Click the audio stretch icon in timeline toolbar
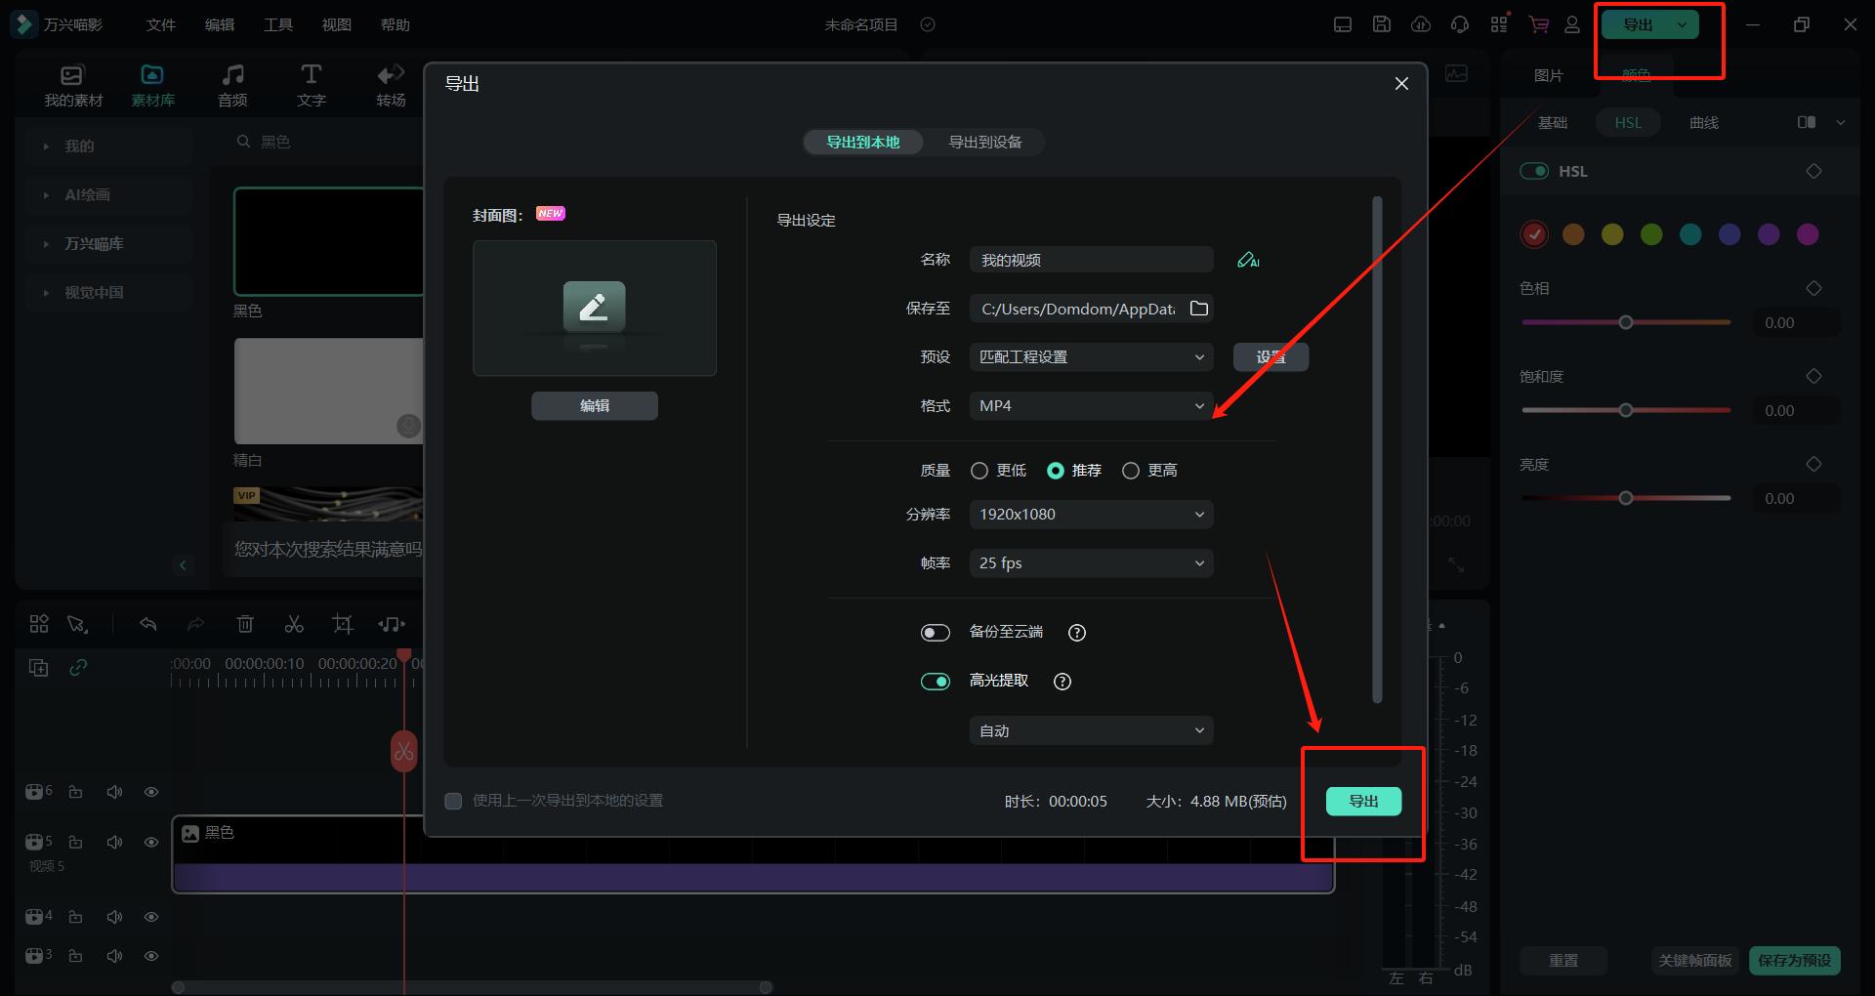 pyautogui.click(x=392, y=624)
